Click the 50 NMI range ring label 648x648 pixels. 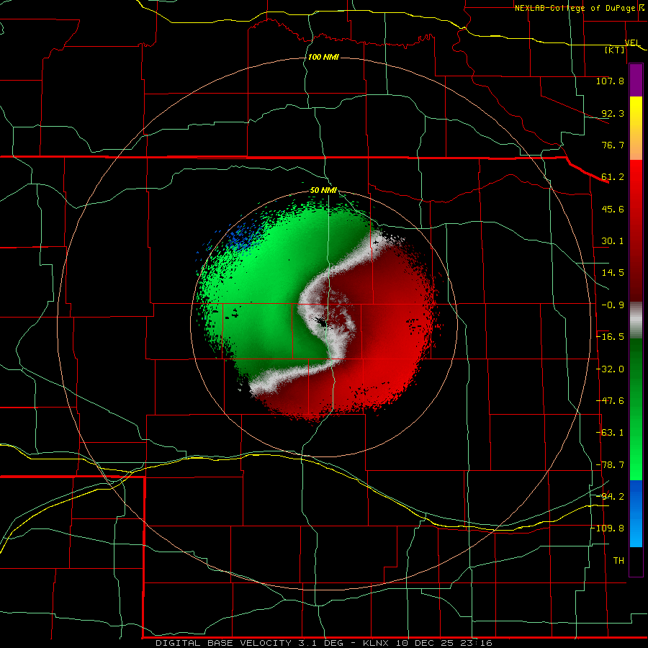point(323,190)
